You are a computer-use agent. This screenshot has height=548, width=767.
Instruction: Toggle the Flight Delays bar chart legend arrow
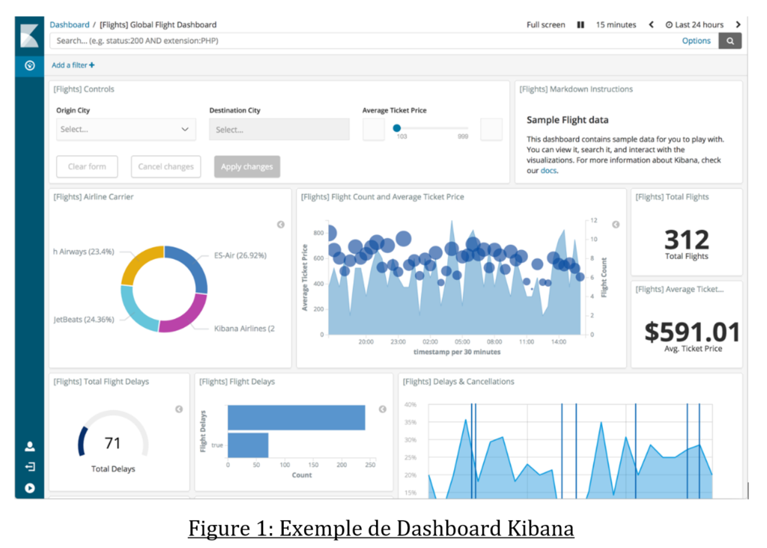(x=383, y=410)
